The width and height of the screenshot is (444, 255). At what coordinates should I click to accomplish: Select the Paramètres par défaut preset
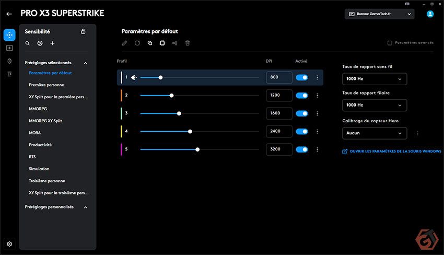50,73
